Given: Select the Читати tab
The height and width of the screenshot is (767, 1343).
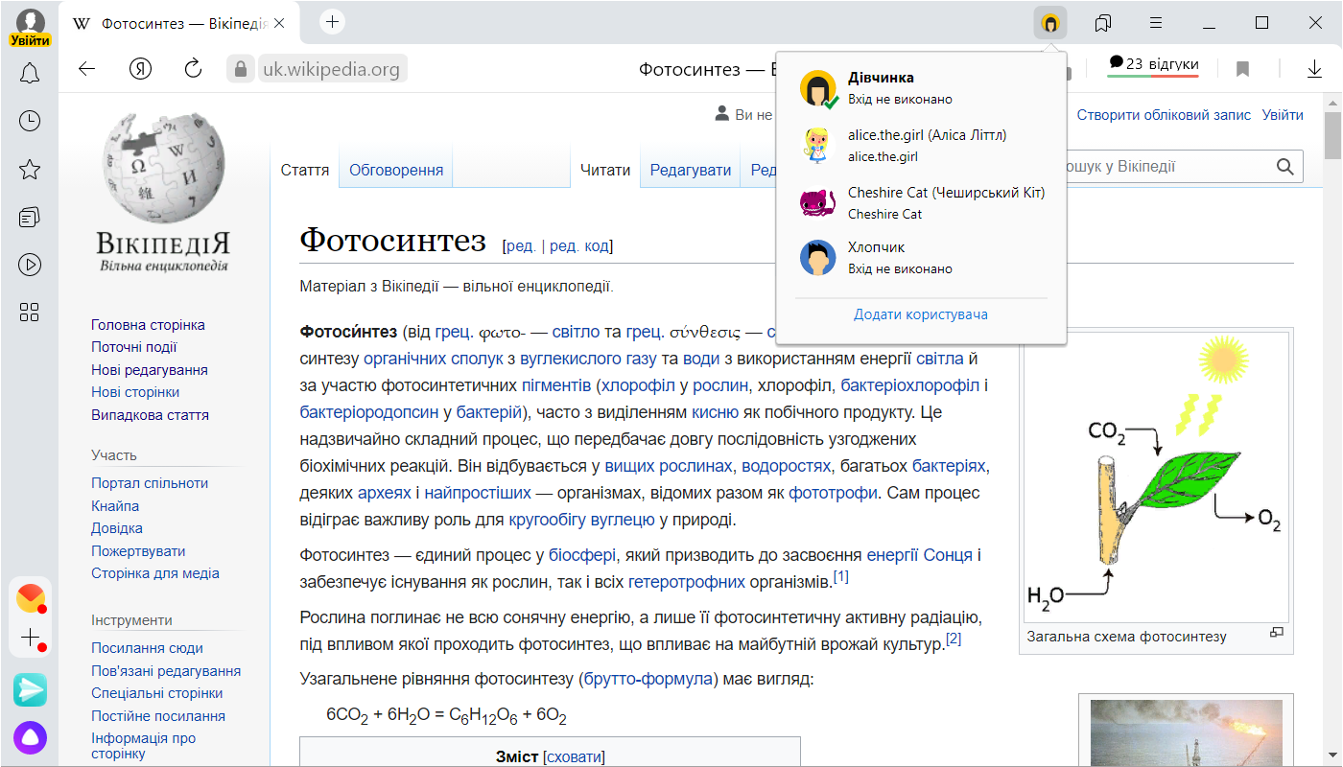Looking at the screenshot, I should click(x=605, y=171).
